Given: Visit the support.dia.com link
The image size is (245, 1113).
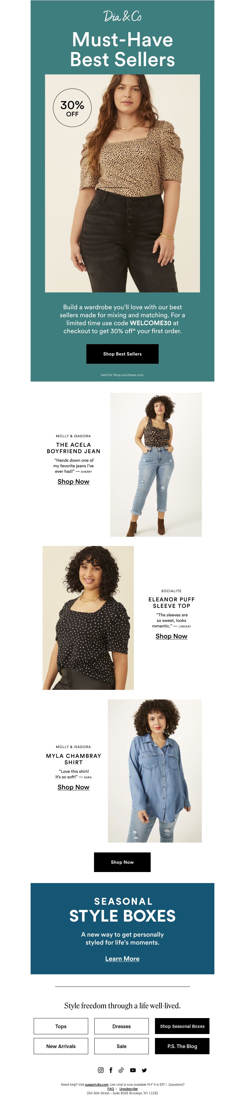Looking at the screenshot, I should 97,1085.
